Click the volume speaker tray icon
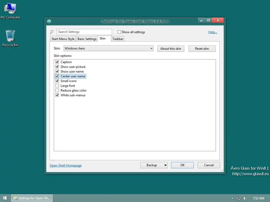 coord(245,198)
